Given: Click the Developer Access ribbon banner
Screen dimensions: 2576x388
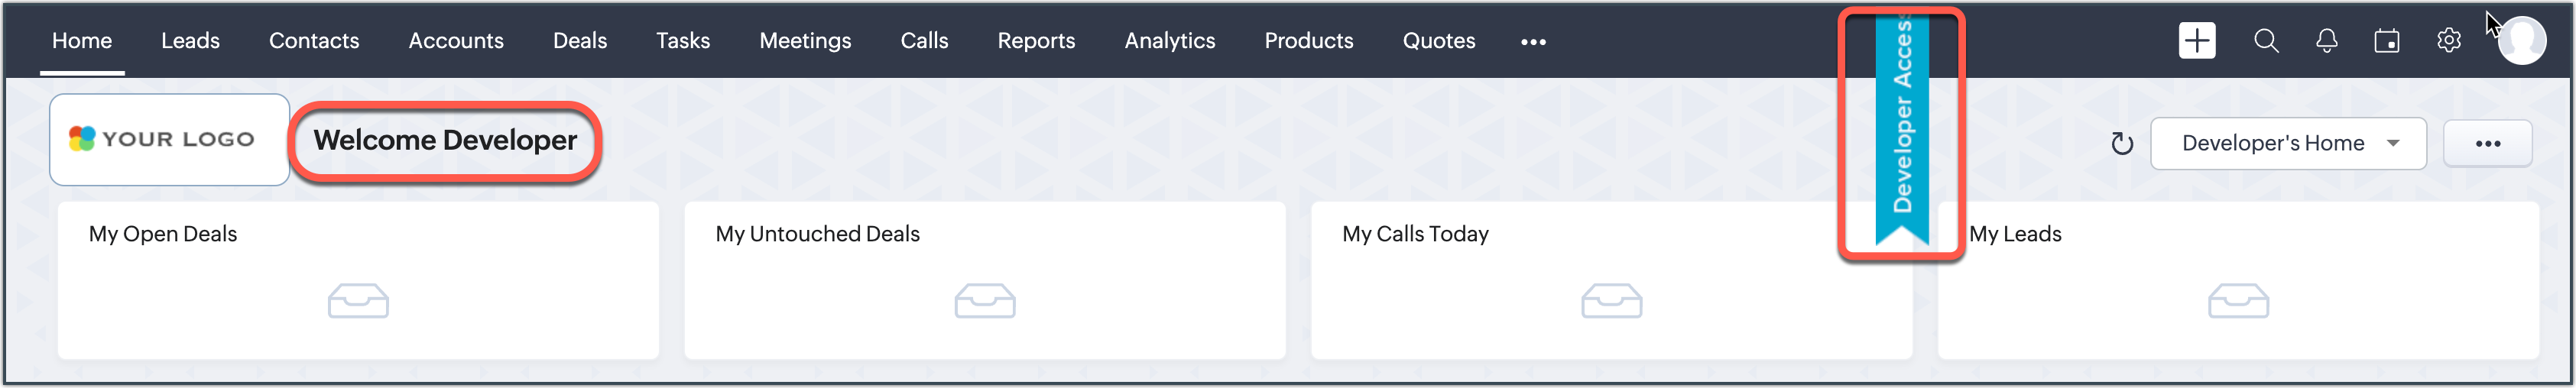Looking at the screenshot, I should 1901,130.
